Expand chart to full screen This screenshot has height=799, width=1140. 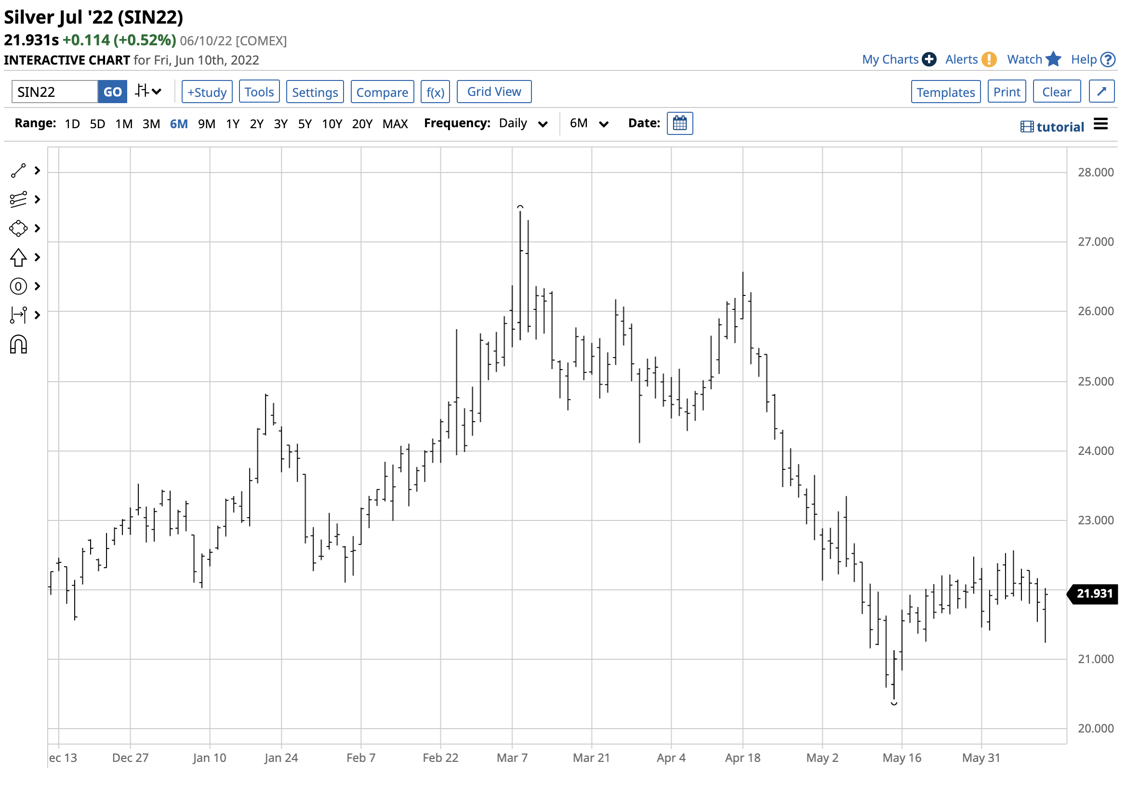pyautogui.click(x=1102, y=92)
